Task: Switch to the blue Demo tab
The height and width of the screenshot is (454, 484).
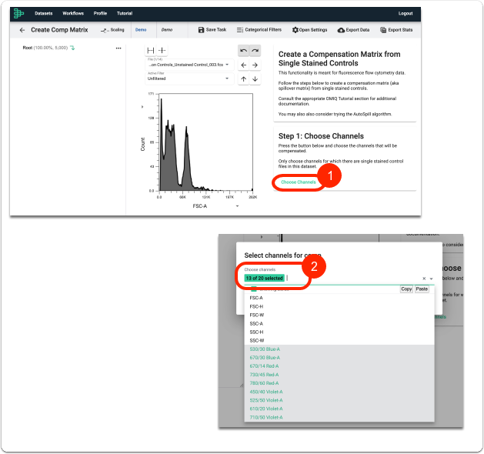Action: pos(141,30)
